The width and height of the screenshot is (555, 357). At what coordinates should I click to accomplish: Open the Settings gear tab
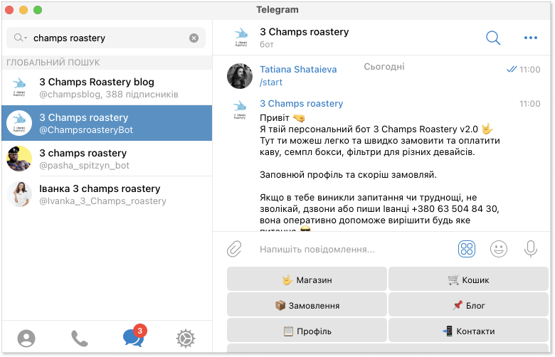[186, 339]
